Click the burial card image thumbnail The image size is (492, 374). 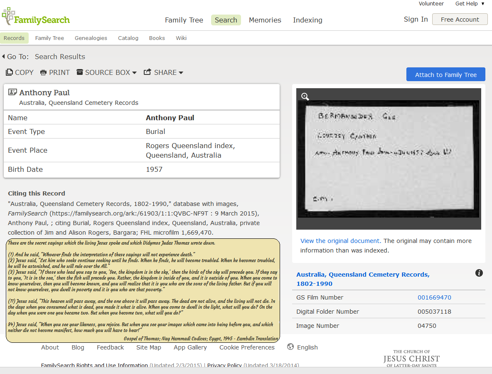pos(389,159)
